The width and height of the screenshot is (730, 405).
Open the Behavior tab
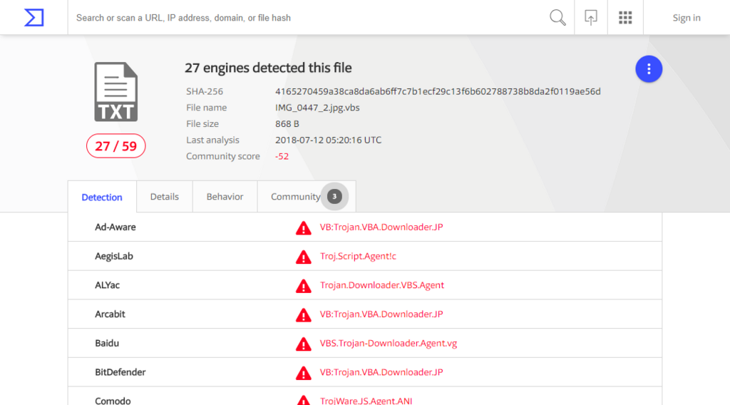click(225, 197)
